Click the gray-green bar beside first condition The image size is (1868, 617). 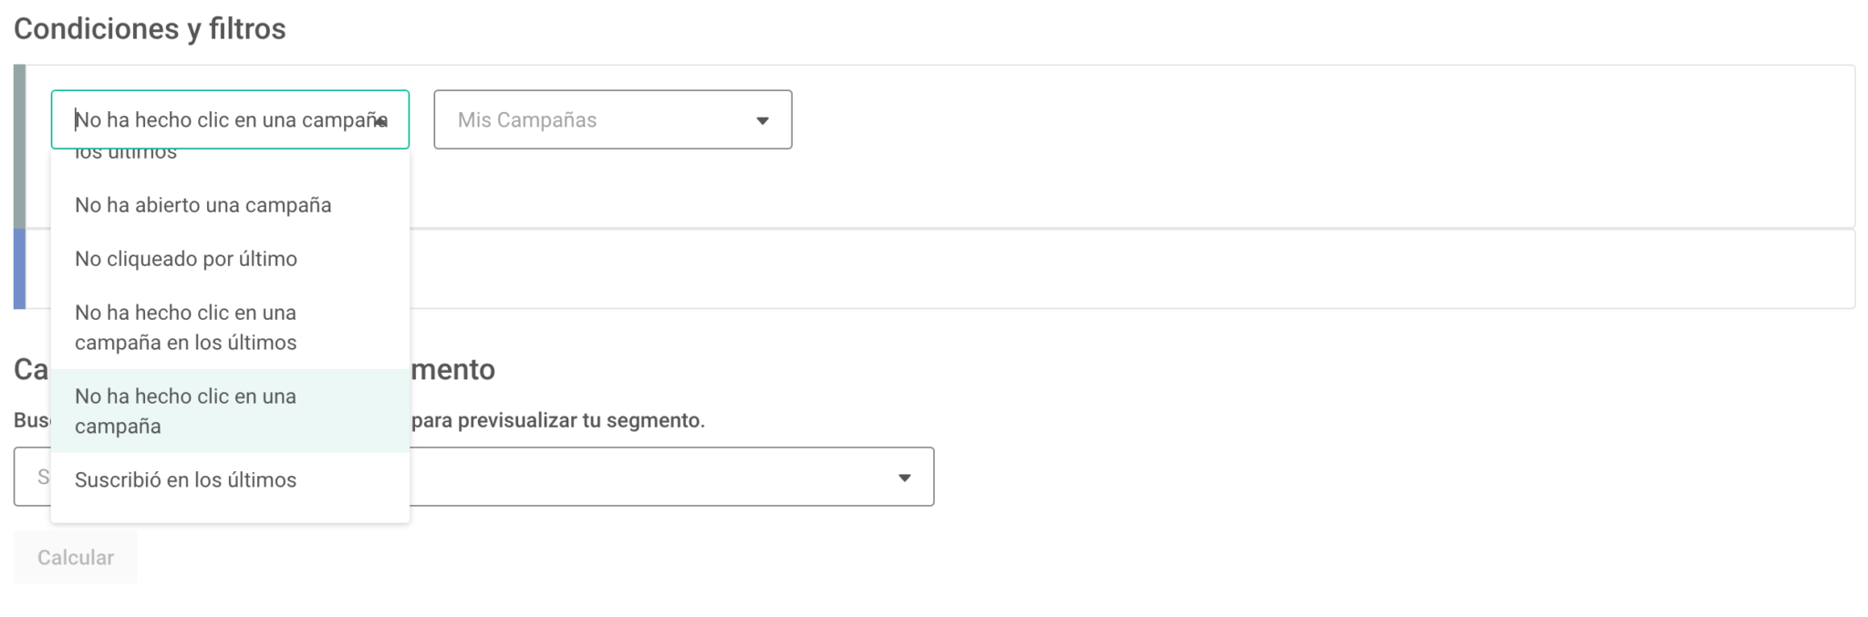19,146
